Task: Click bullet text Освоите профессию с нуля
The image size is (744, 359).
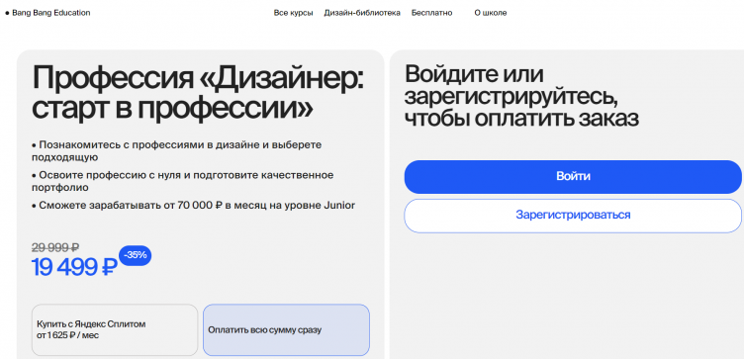Action: 183,181
